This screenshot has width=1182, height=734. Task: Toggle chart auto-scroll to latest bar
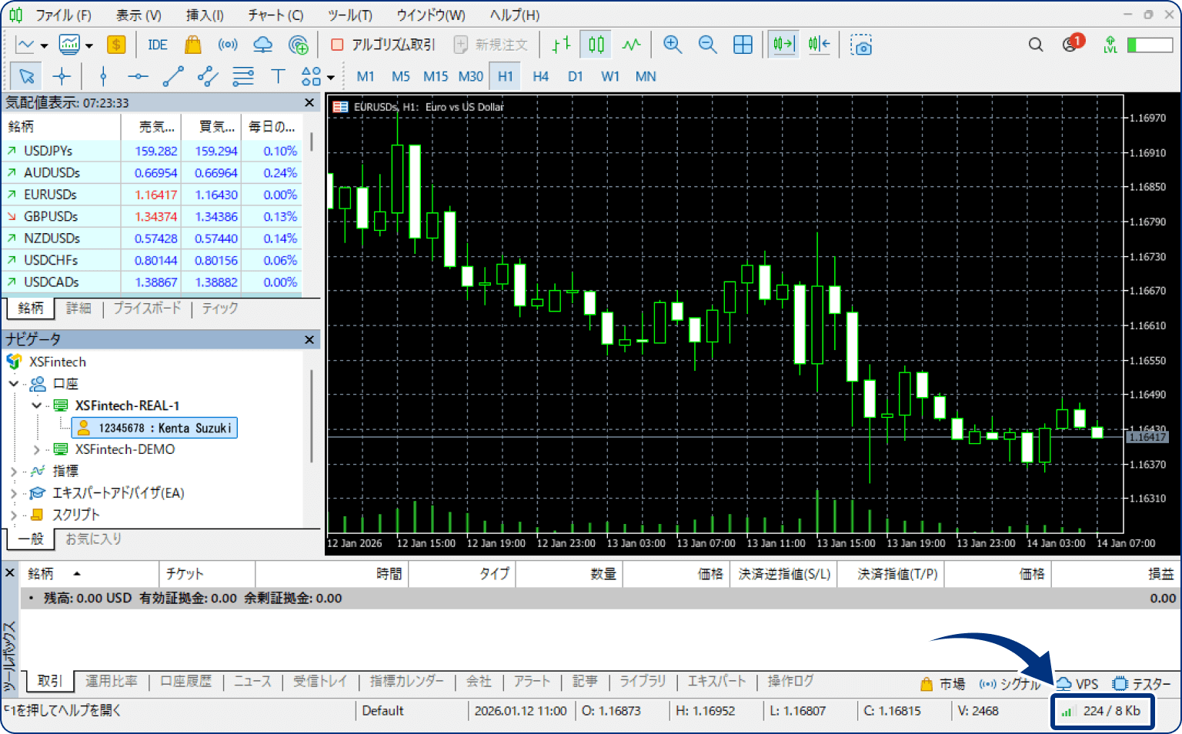tap(783, 45)
